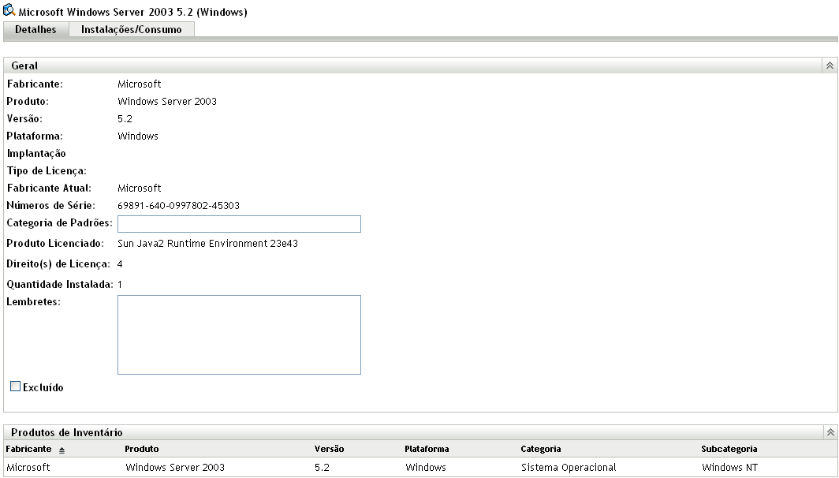This screenshot has height=478, width=839.
Task: Click the Produtos de Inventário header title
Action: coord(67,432)
